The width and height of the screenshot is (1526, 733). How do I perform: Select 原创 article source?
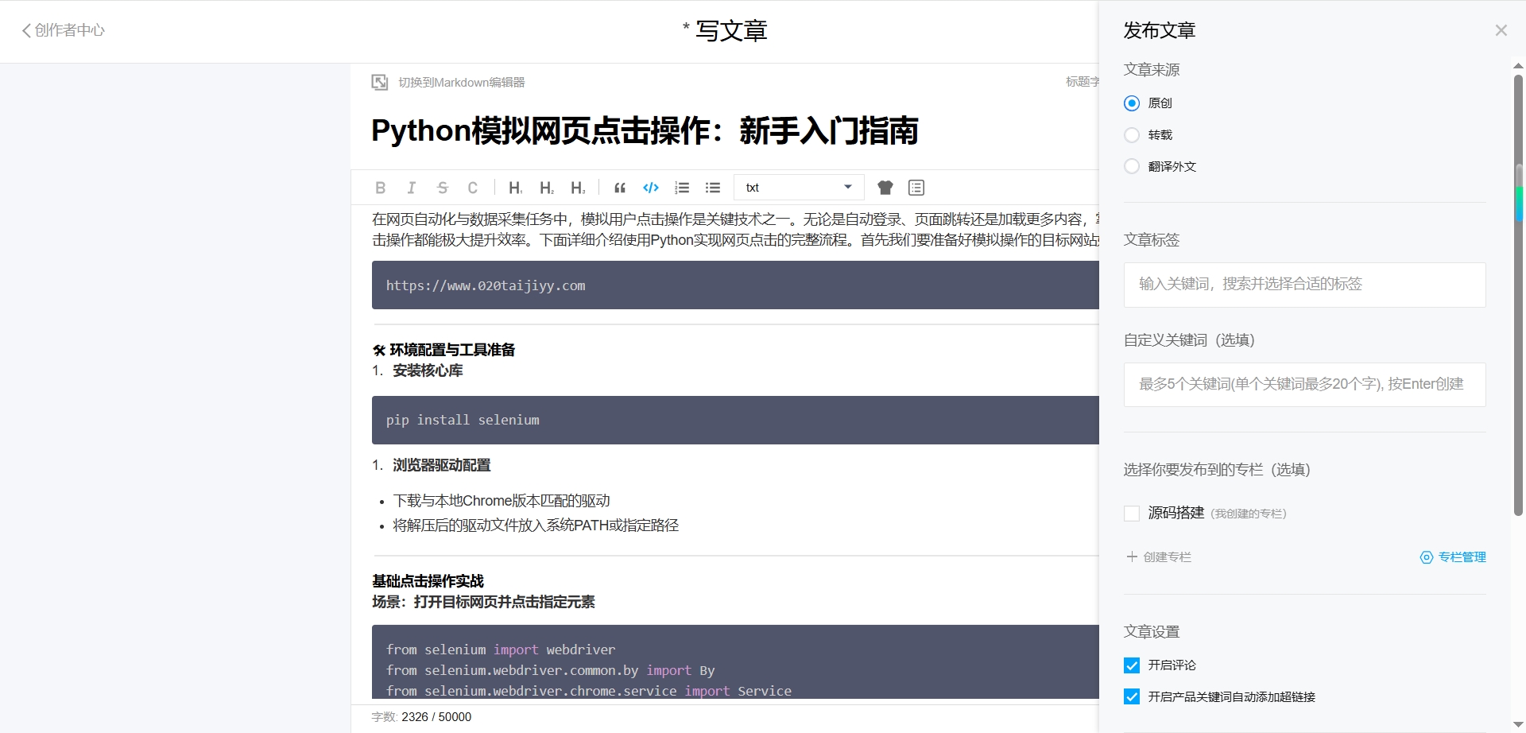click(x=1132, y=103)
